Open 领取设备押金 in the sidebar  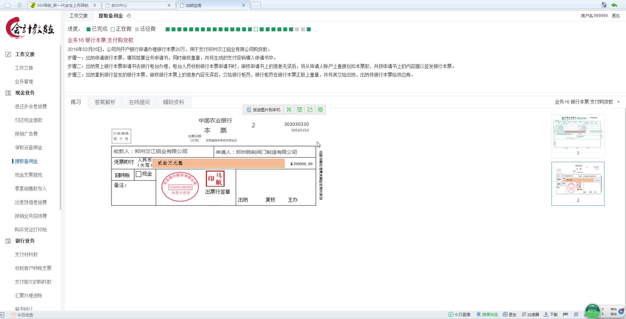coord(28,147)
